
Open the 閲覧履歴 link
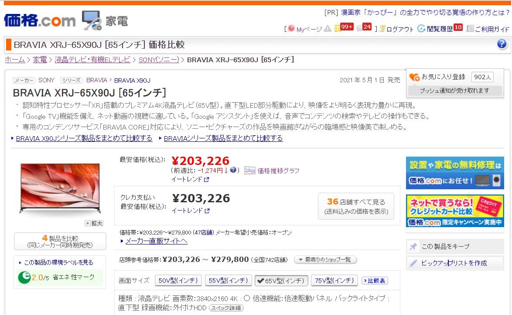click(x=440, y=29)
